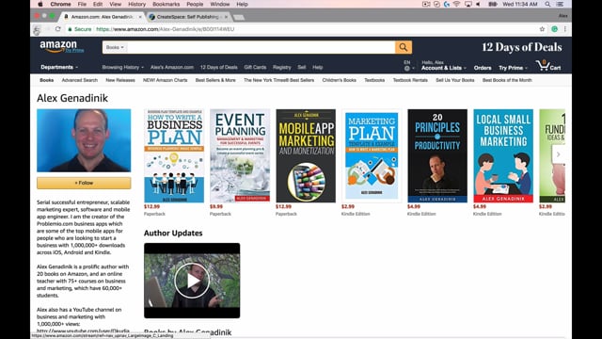Open the Apple menu
The width and height of the screenshot is (602, 339).
coord(40,4)
